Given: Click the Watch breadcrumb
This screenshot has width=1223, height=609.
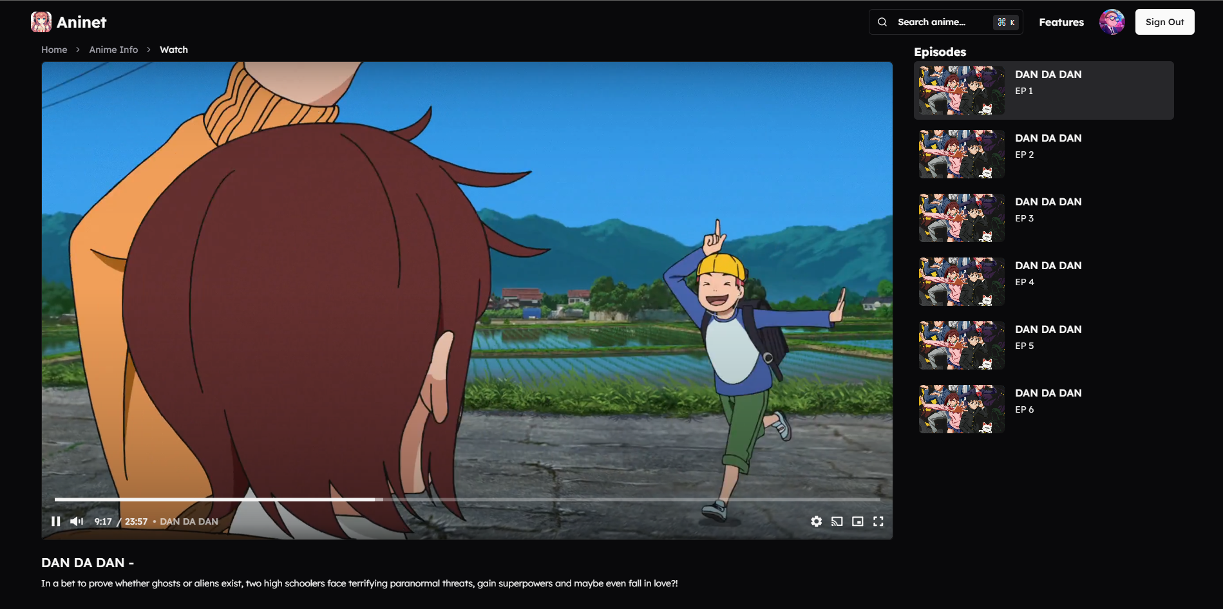Looking at the screenshot, I should tap(174, 50).
